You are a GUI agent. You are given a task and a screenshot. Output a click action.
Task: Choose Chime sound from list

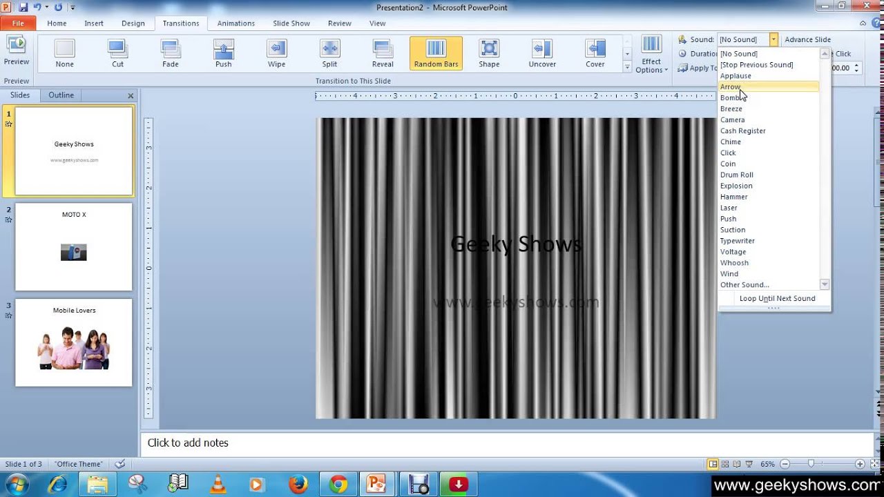click(769, 142)
